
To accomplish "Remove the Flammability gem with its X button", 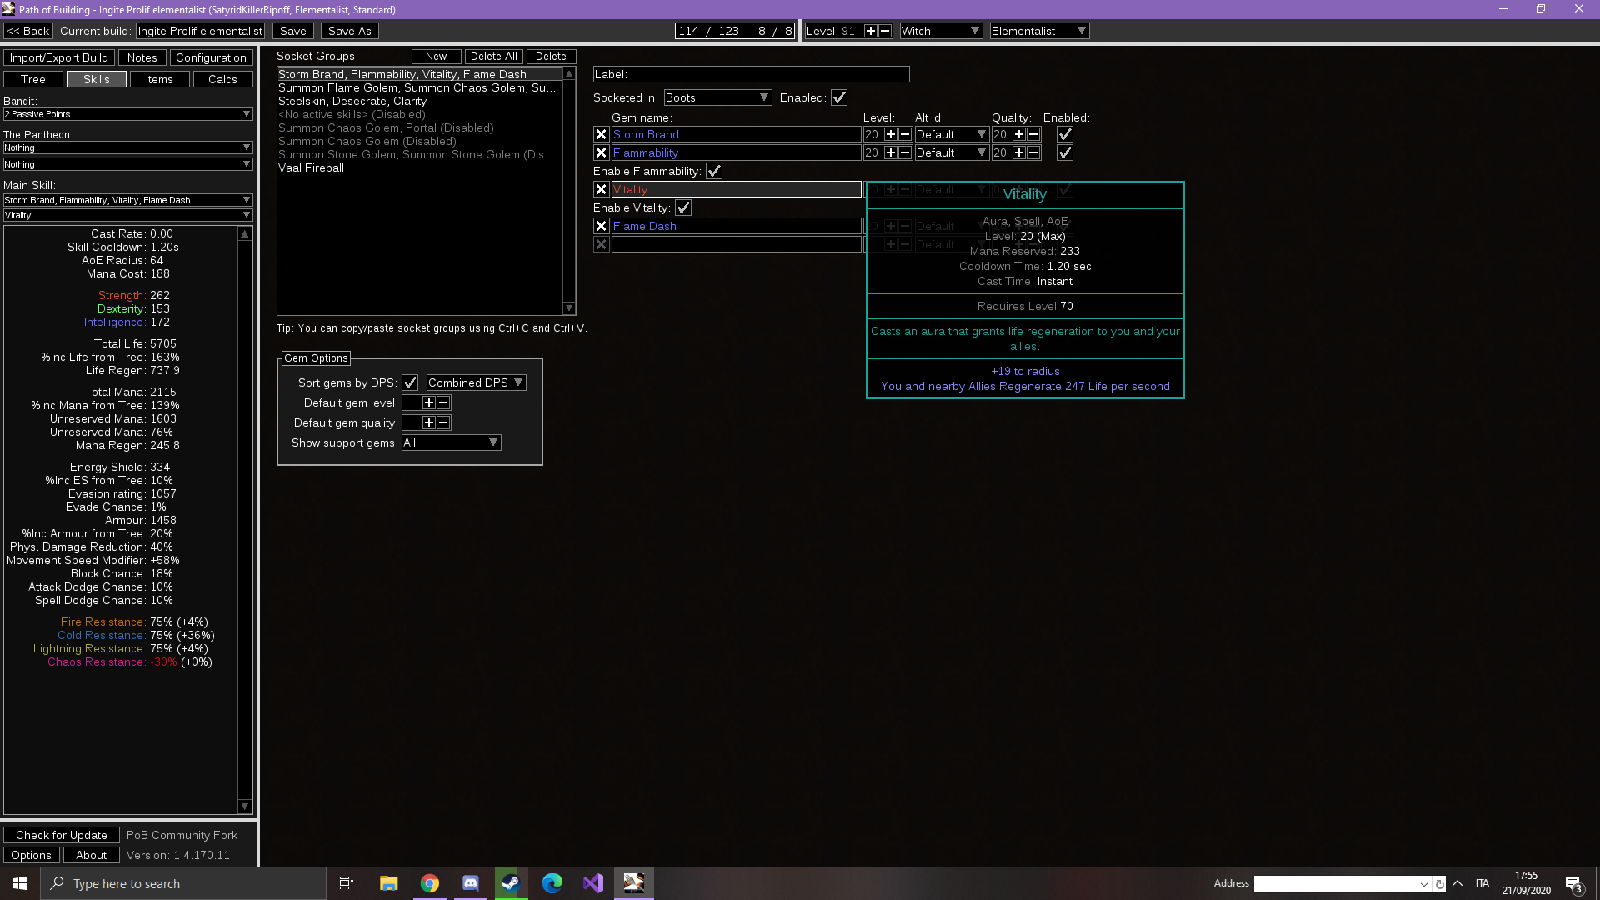I will click(601, 152).
